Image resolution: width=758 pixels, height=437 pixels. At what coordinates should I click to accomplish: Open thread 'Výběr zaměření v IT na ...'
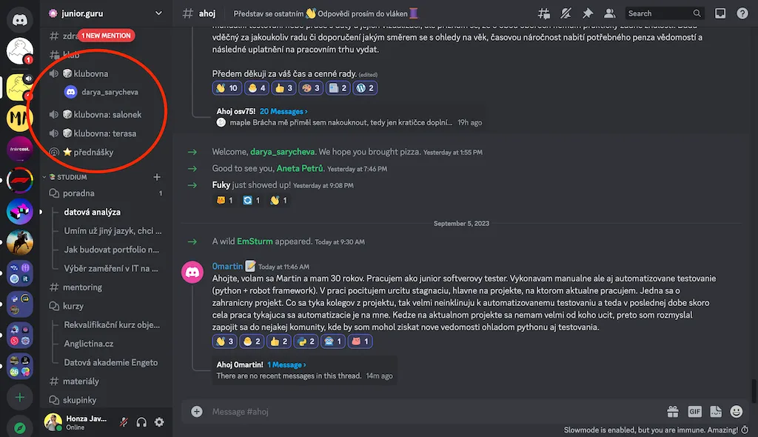[x=111, y=269]
